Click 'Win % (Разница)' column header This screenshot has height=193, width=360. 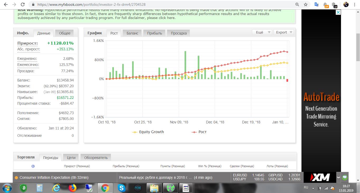coord(210,166)
